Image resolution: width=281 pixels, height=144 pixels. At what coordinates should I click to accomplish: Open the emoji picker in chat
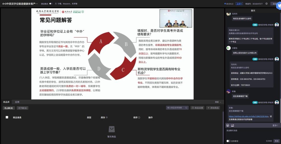(228, 125)
